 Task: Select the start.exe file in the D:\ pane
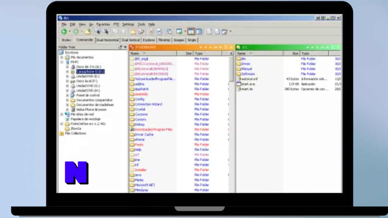tap(248, 84)
